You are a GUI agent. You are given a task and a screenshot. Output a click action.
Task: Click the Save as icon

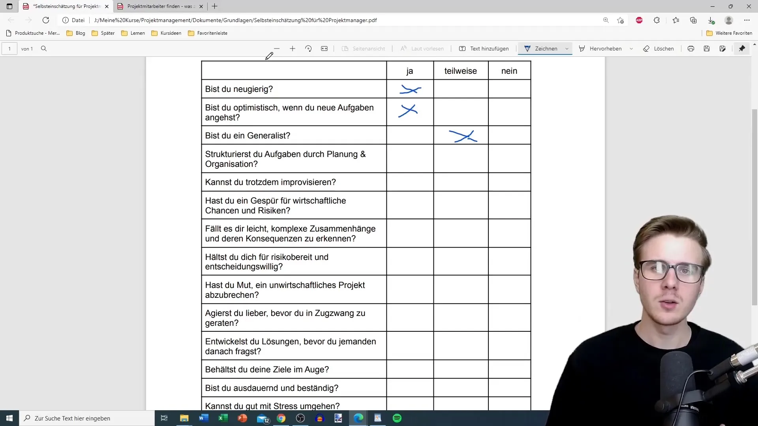[722, 49]
